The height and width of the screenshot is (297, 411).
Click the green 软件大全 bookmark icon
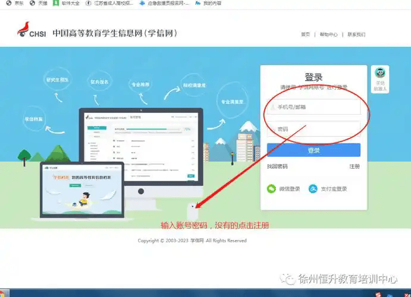click(55, 3)
